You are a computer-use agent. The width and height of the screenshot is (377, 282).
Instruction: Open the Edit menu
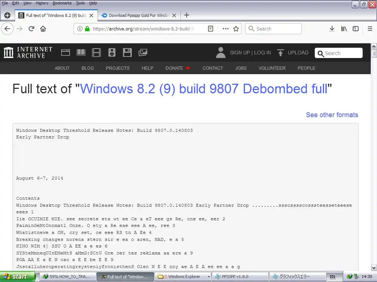tap(15, 3)
